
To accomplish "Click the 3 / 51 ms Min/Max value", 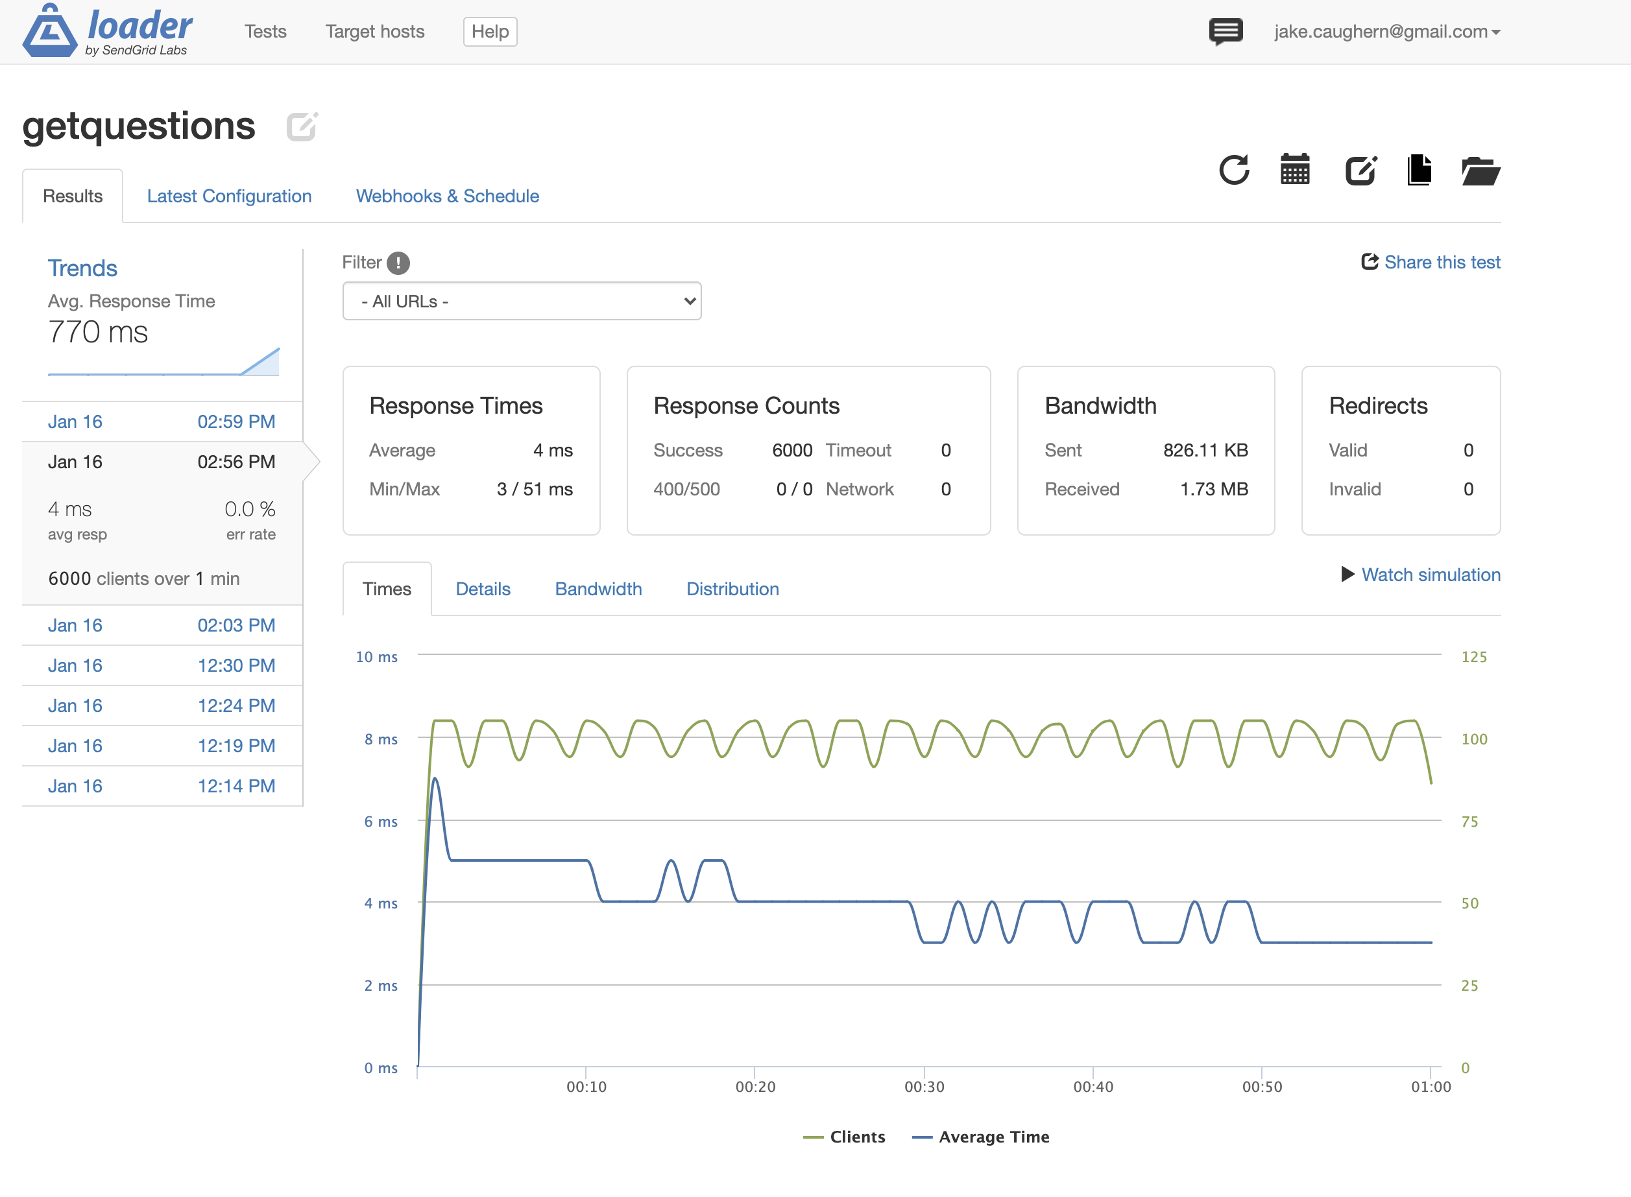I will [534, 490].
